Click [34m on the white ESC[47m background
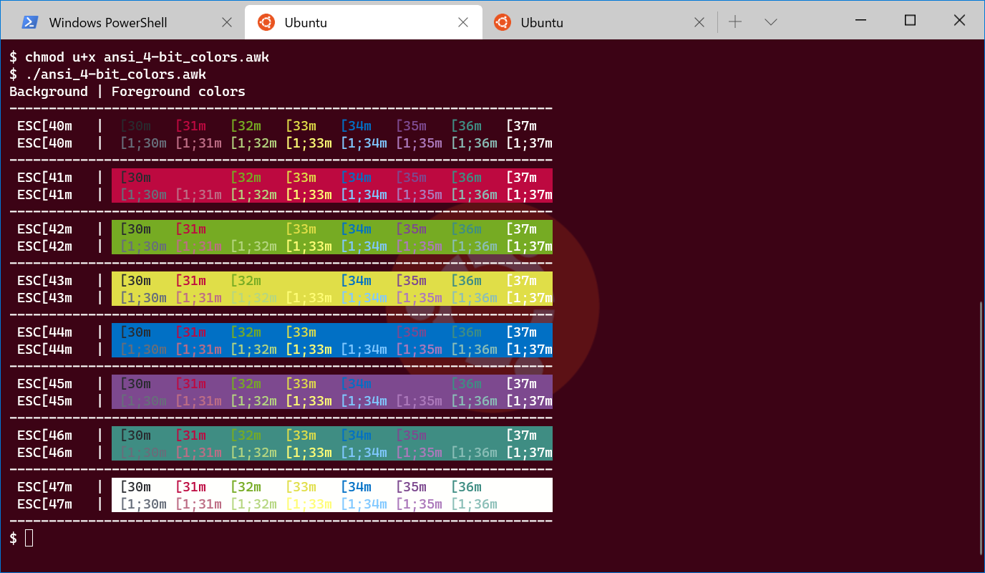Viewport: 985px width, 573px height. (356, 487)
